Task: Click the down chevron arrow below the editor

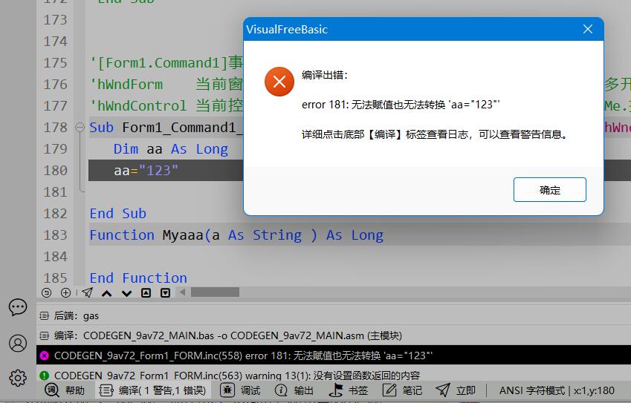Action: pyautogui.click(x=126, y=293)
